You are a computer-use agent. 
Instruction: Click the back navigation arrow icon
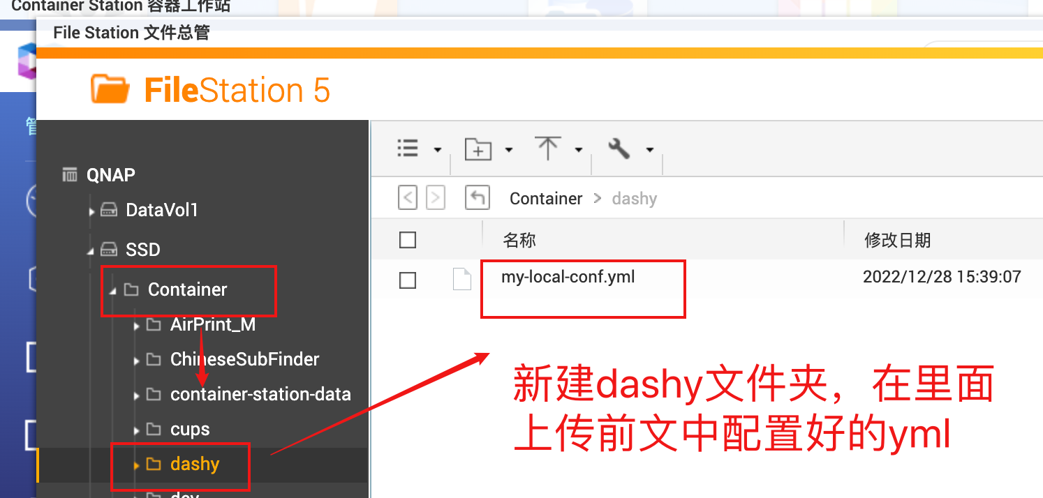(x=408, y=197)
